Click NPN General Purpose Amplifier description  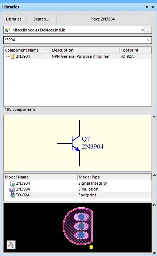[x=81, y=56]
